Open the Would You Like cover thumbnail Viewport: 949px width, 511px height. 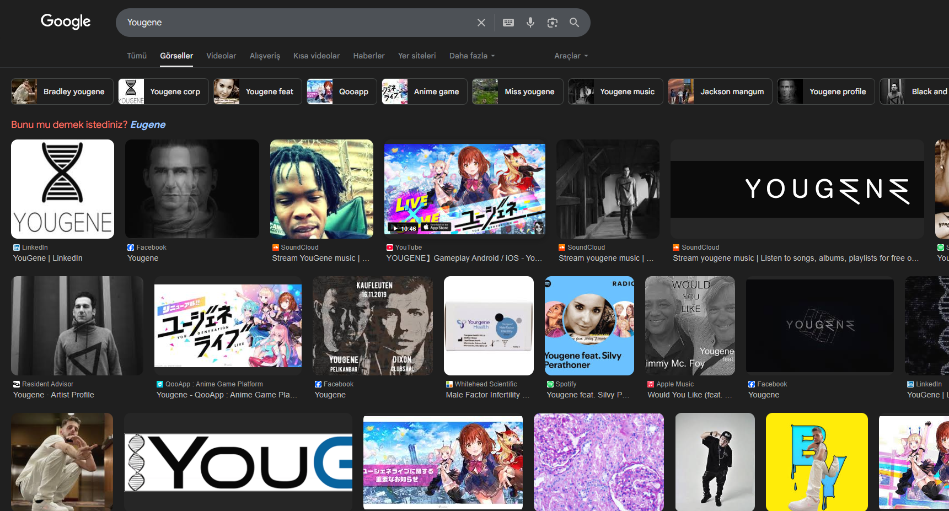[x=690, y=326]
